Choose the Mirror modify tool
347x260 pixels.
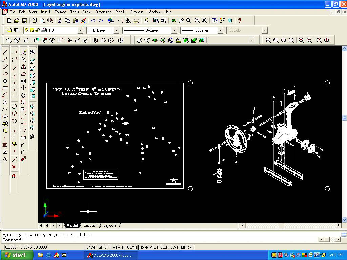23,67
